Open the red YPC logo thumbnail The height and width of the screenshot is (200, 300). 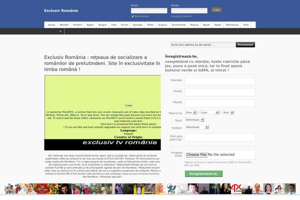point(236,188)
